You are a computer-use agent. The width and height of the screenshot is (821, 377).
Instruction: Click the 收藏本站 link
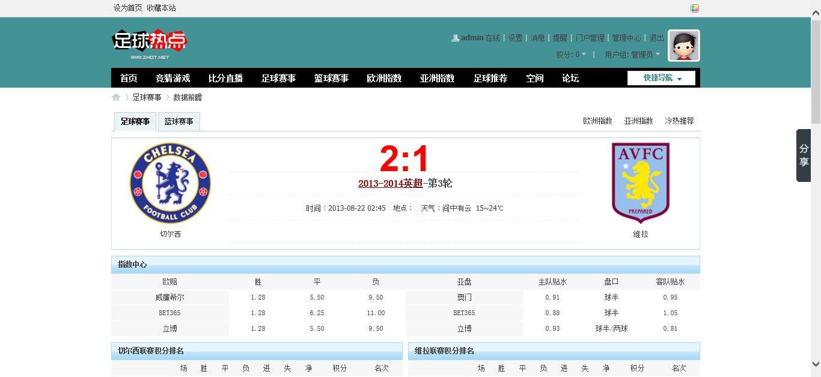coord(162,8)
